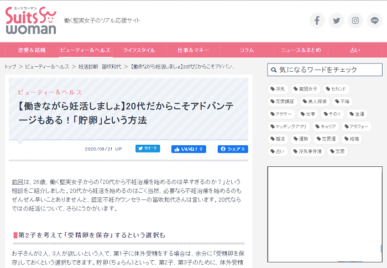Open the Twitter icon in header
Screen dimensions: 387x268
336,20
